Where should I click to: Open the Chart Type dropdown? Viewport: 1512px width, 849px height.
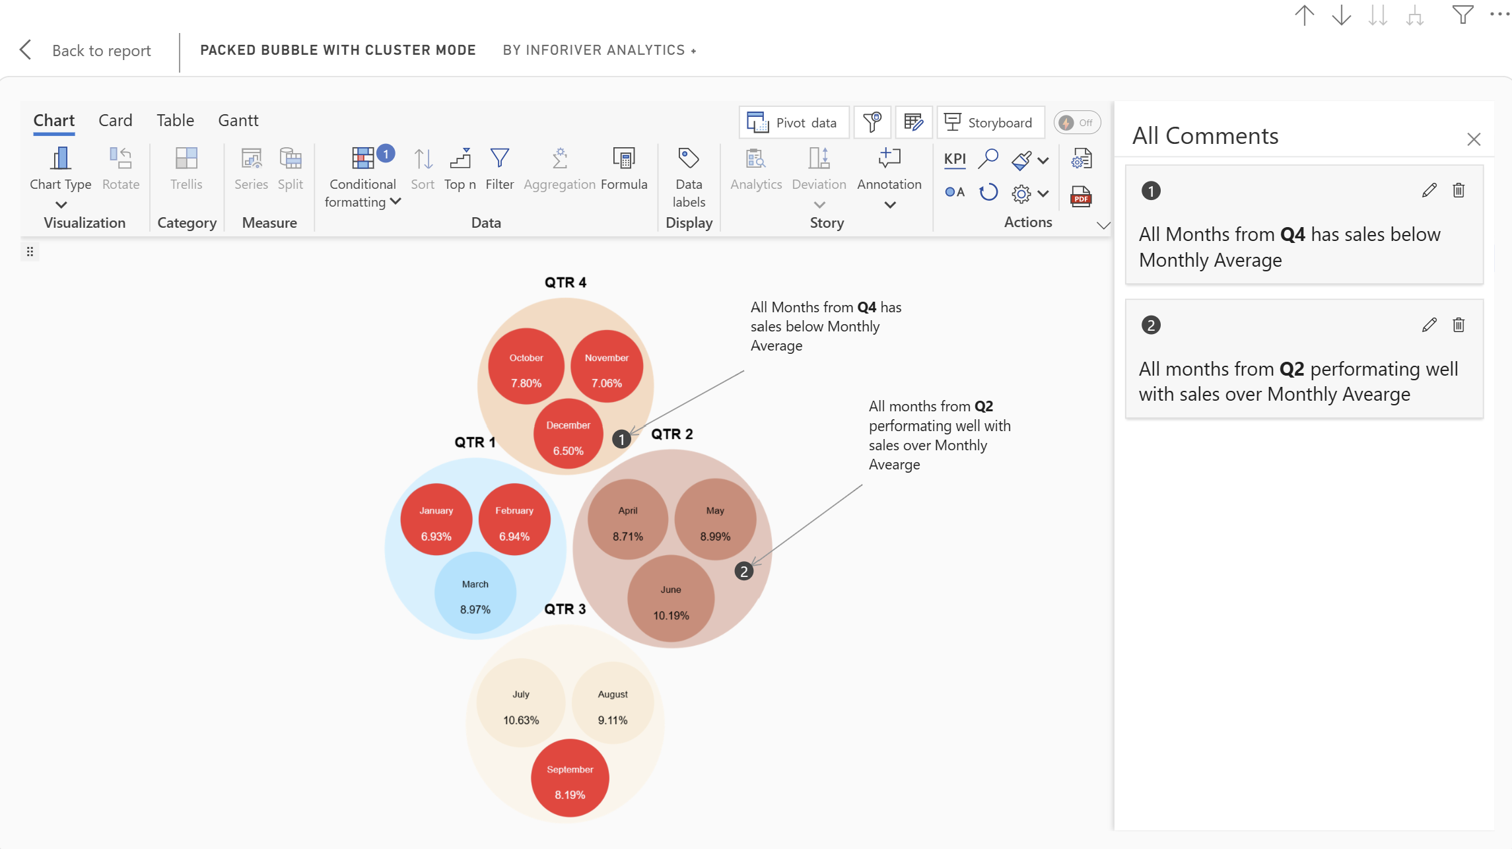(x=61, y=205)
